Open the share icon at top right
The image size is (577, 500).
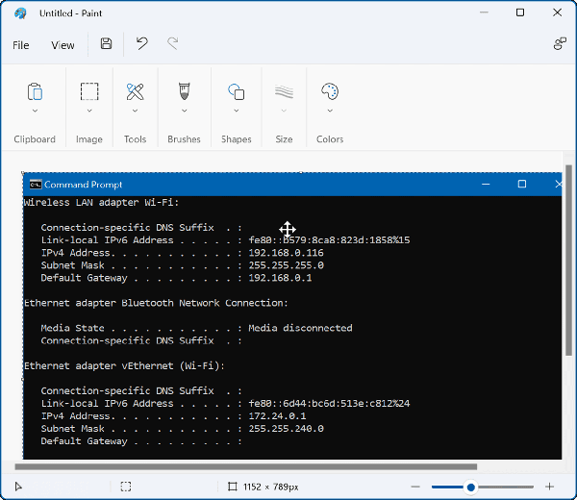[x=560, y=44]
